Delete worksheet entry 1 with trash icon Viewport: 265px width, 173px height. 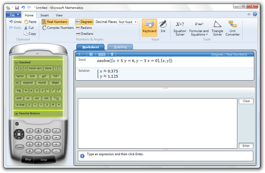tap(112, 54)
